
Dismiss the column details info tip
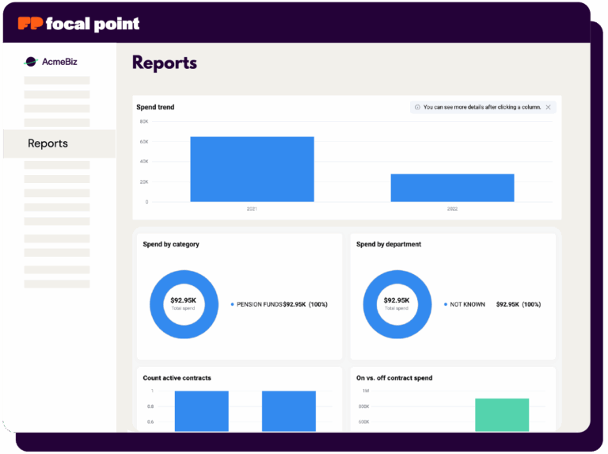click(548, 107)
